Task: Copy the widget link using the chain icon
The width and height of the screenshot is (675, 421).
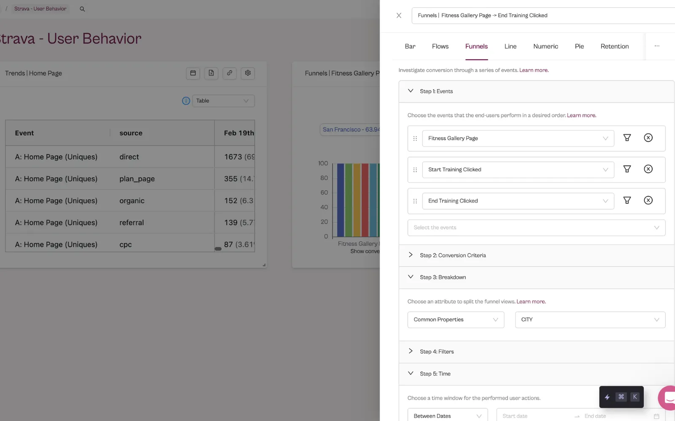Action: 229,73
